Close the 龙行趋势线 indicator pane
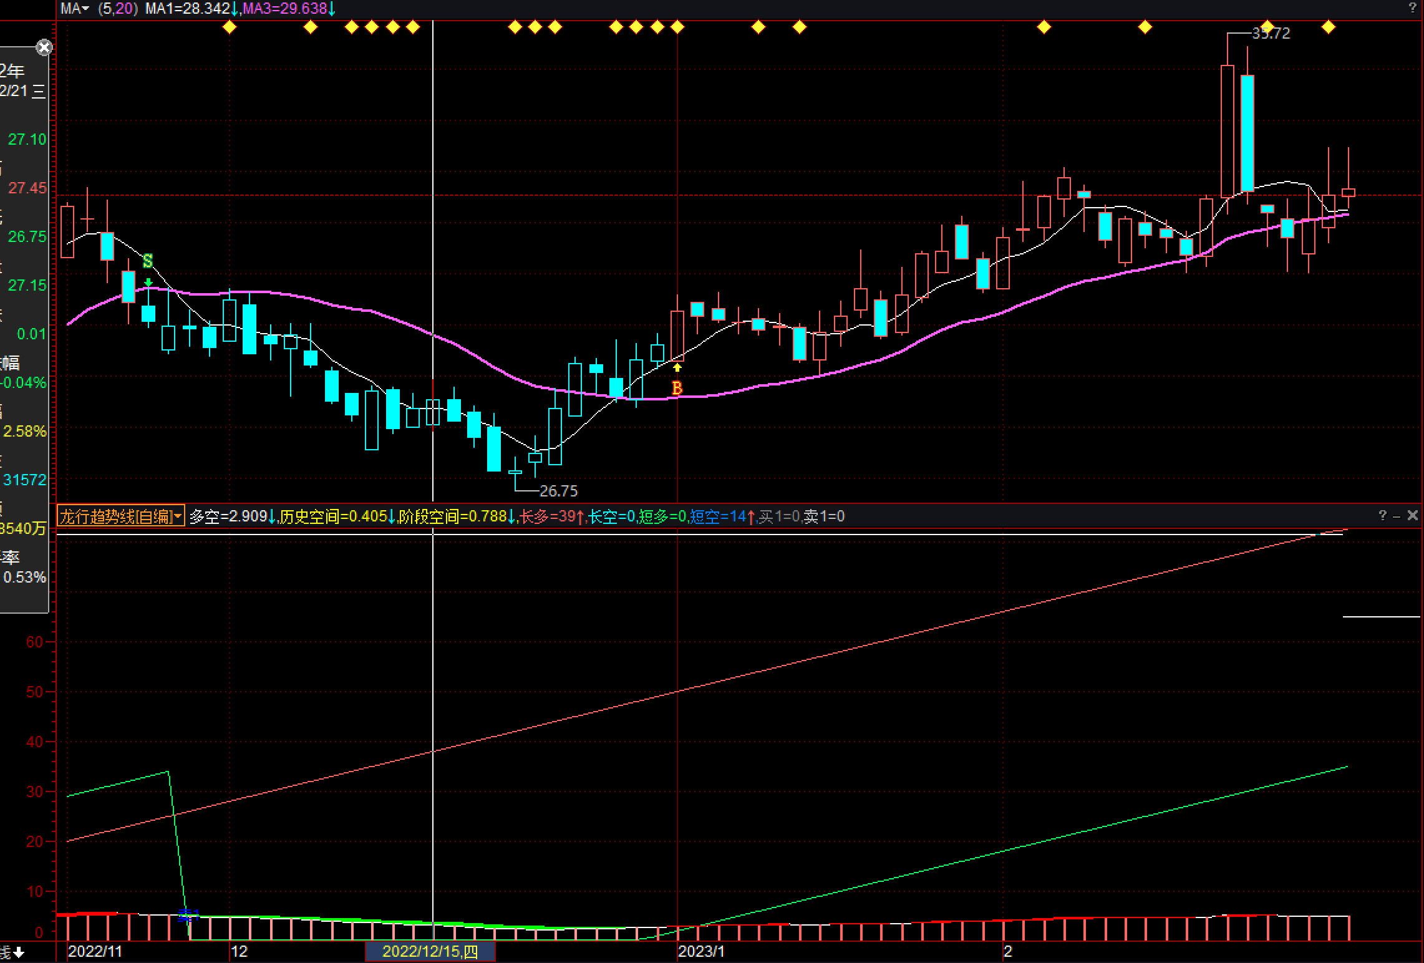Screen dimensions: 1424x963 [x=1413, y=515]
